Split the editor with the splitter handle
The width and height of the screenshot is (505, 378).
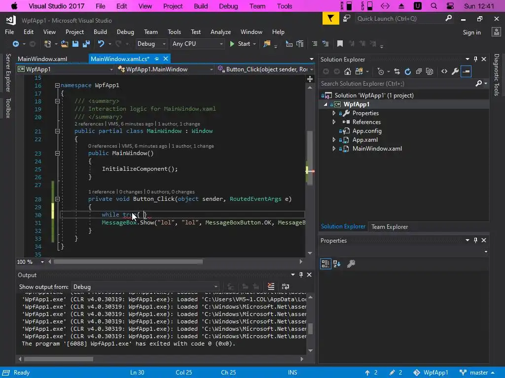tap(310, 79)
